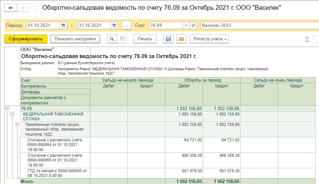Click debit turnover 94 721,02 cell
The image size is (319, 184).
[184, 145]
